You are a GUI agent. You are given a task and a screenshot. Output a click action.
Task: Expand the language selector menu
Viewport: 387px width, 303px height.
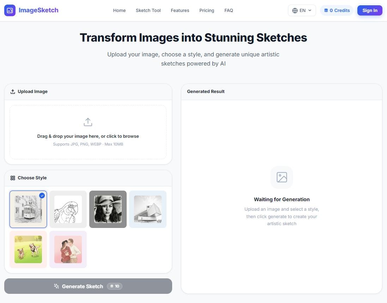click(x=302, y=10)
